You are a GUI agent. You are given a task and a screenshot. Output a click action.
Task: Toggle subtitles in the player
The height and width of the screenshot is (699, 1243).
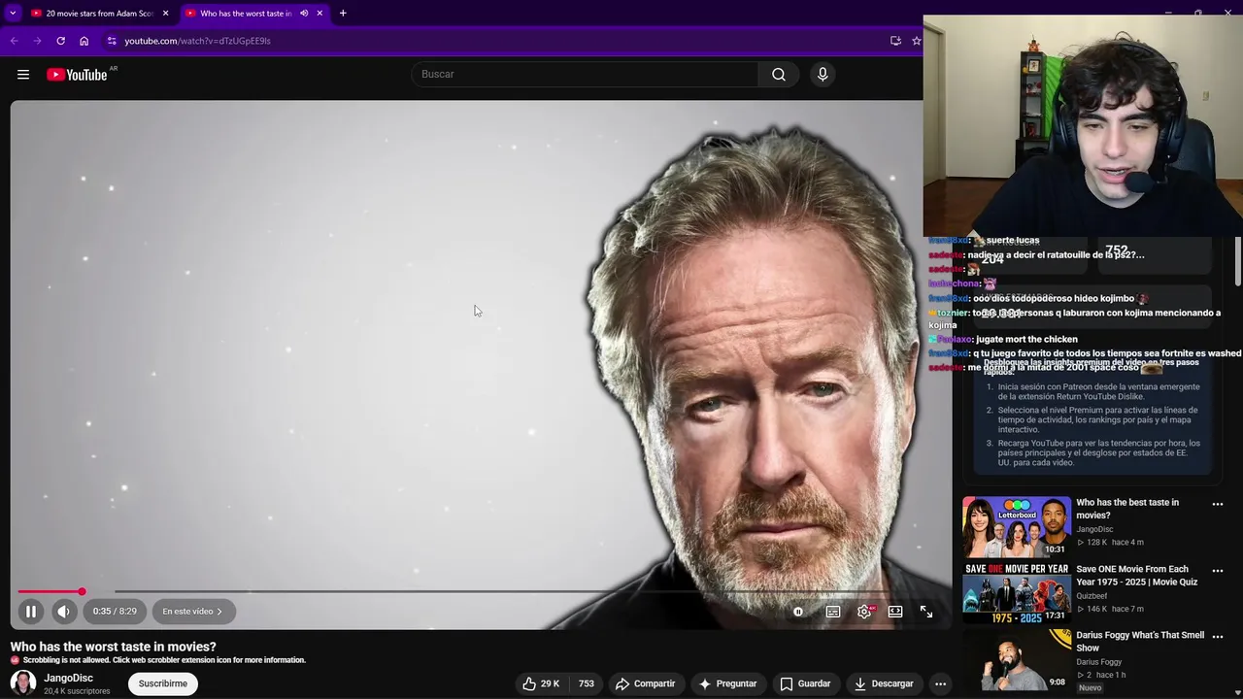(x=833, y=612)
